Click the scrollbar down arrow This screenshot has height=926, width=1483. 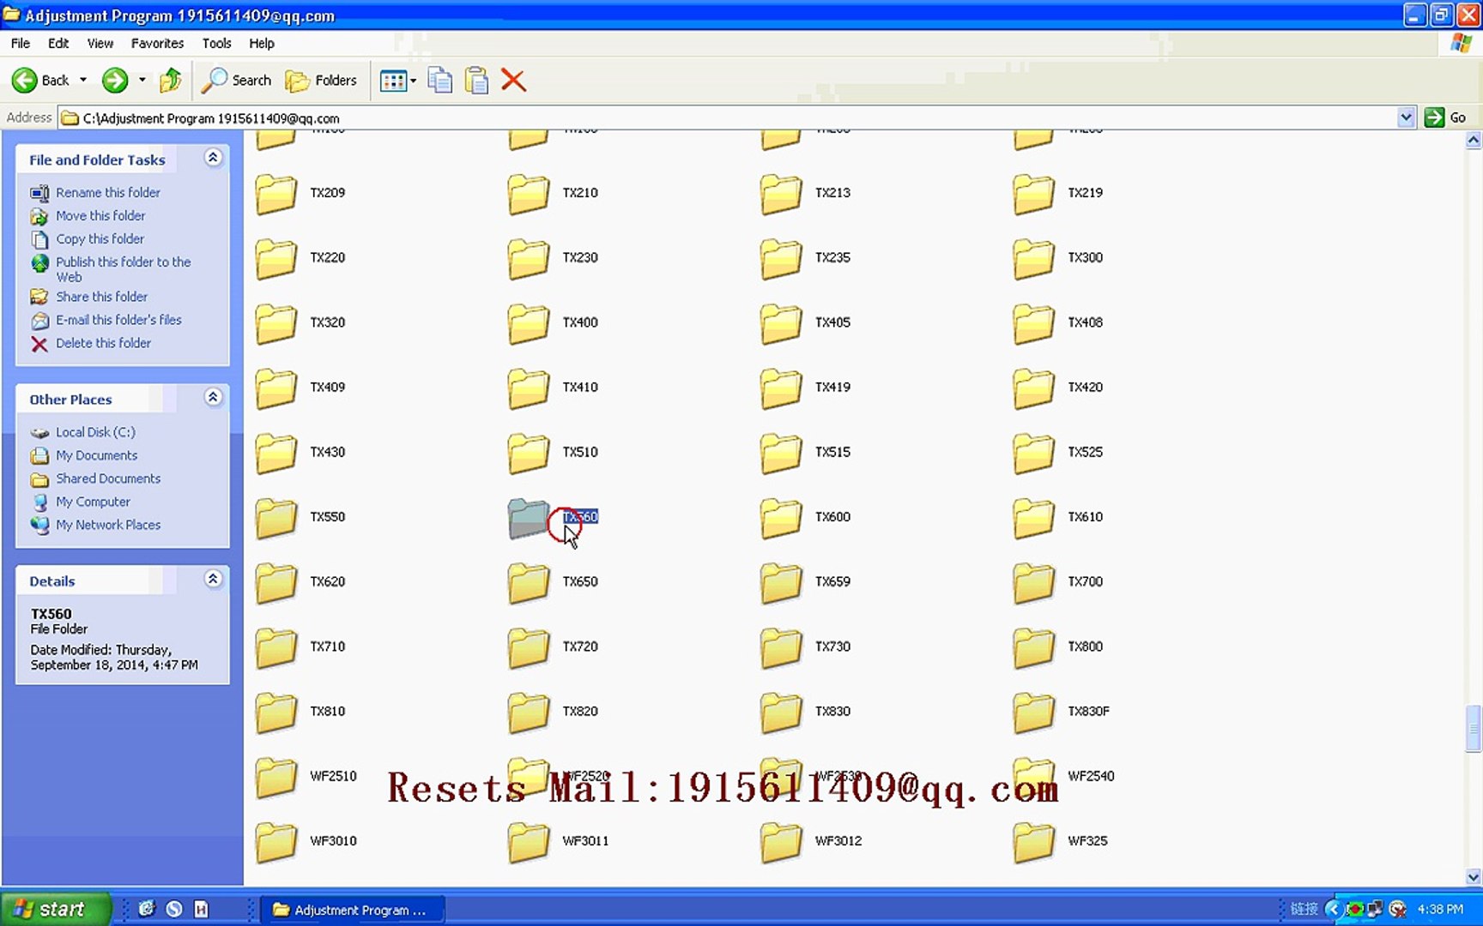pyautogui.click(x=1474, y=876)
